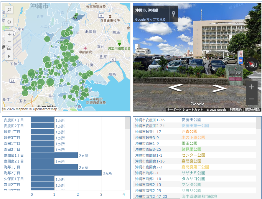Zoom in Street View with plus button

click(x=251, y=87)
